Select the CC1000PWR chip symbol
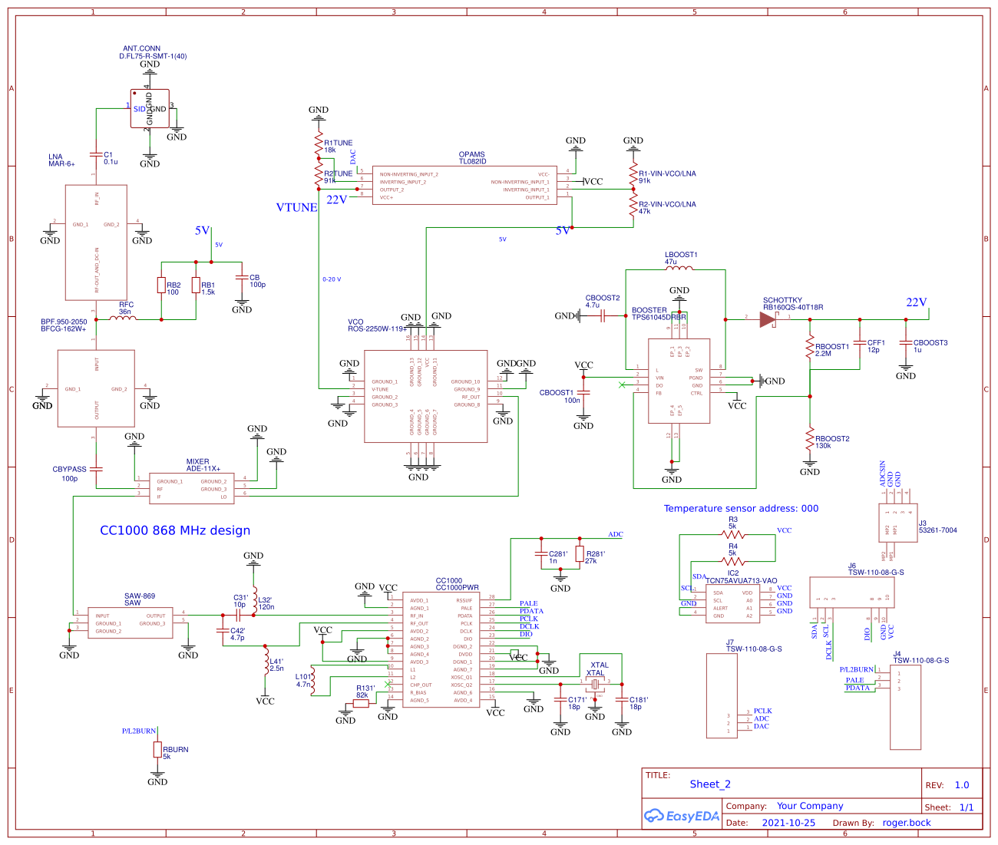 [440, 649]
